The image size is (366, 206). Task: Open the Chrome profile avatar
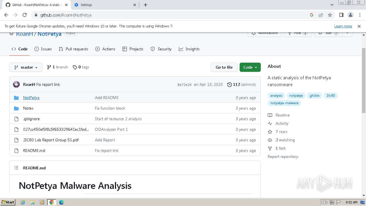350,15
